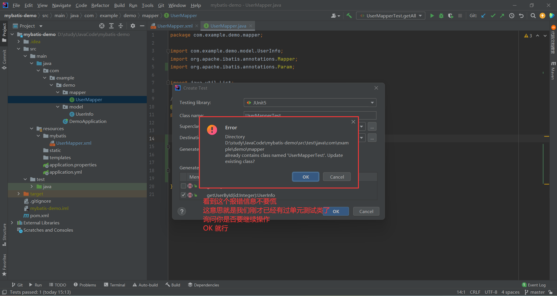
Task: Open the Testing library JUnit5 dropdown
Action: pyautogui.click(x=310, y=103)
